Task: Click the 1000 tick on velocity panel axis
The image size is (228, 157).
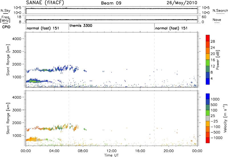Action: point(17,135)
